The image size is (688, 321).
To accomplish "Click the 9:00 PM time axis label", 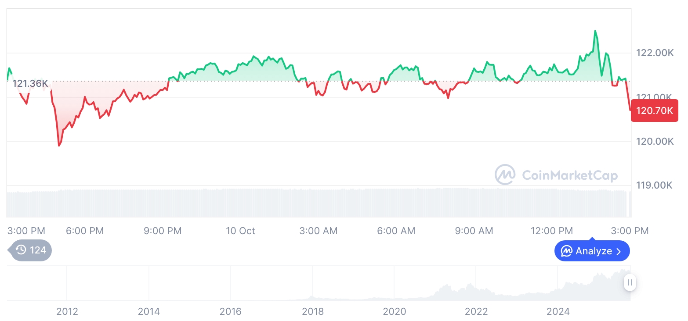I will (163, 231).
